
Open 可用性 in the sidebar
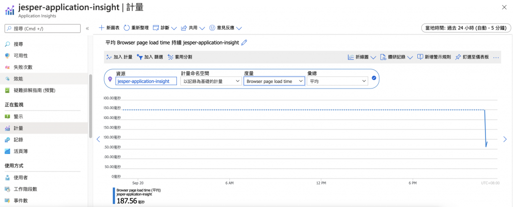point(20,55)
